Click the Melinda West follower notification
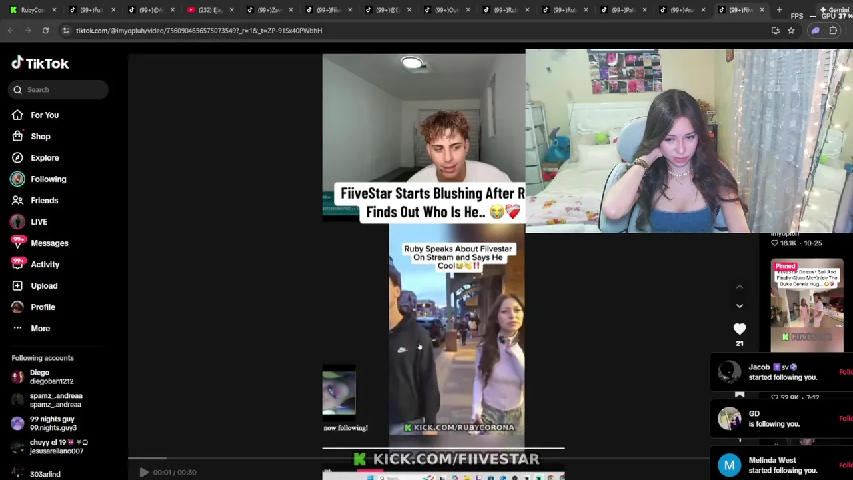The image size is (853, 480). 781,465
